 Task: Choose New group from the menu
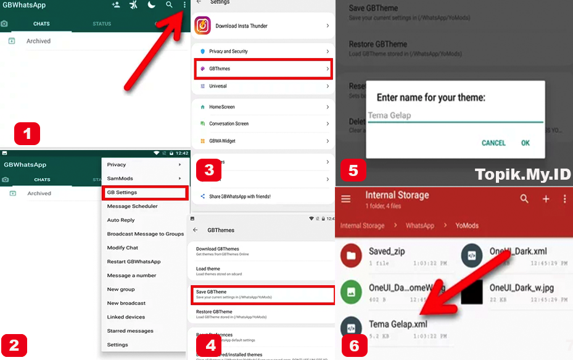click(x=121, y=290)
